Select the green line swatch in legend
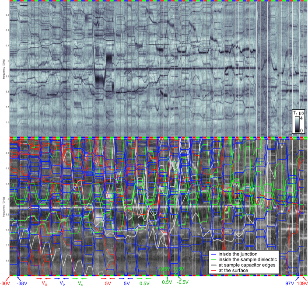308x286 pixels. coord(213,260)
